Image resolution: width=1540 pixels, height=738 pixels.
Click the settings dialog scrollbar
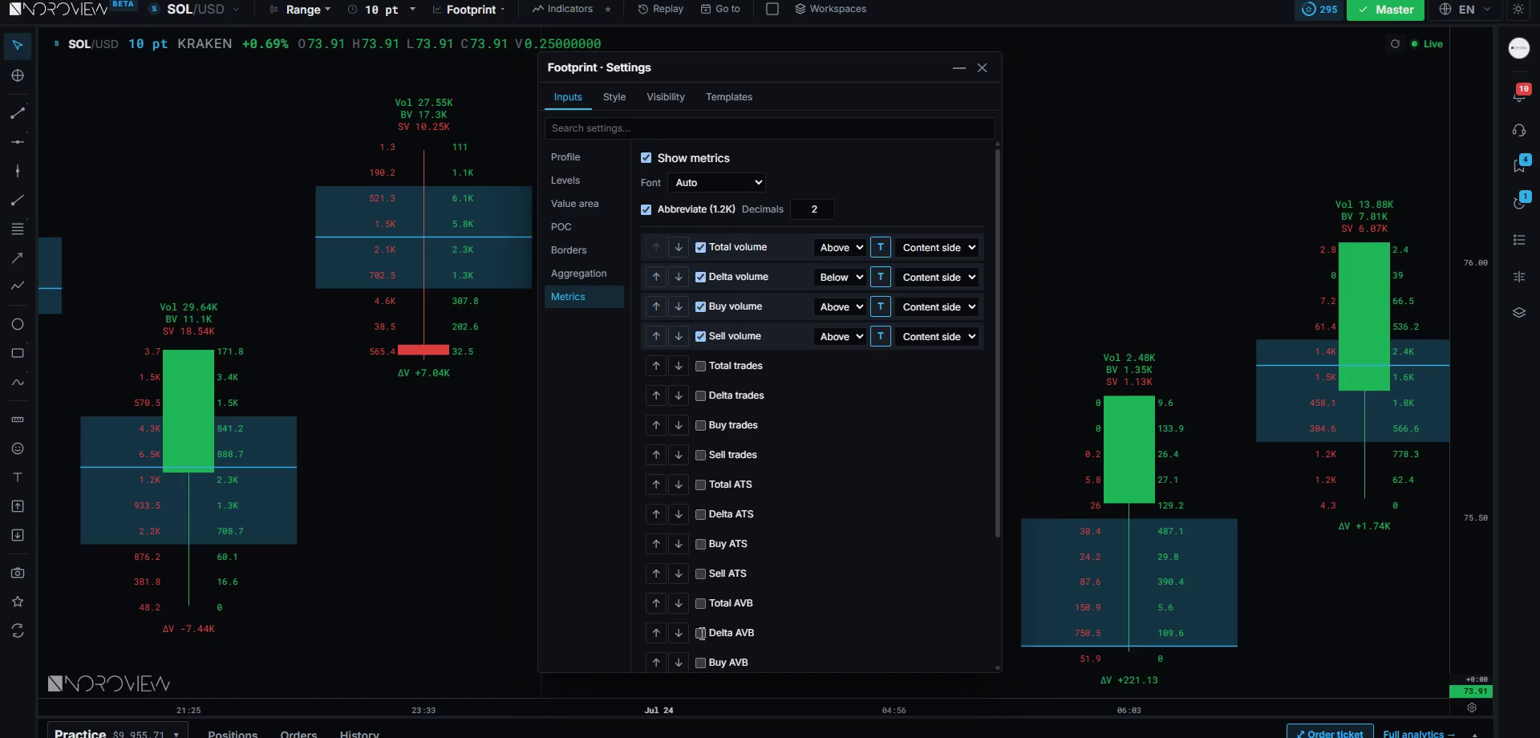998,342
